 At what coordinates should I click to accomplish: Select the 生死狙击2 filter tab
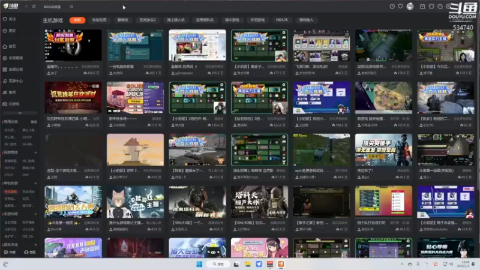click(148, 20)
